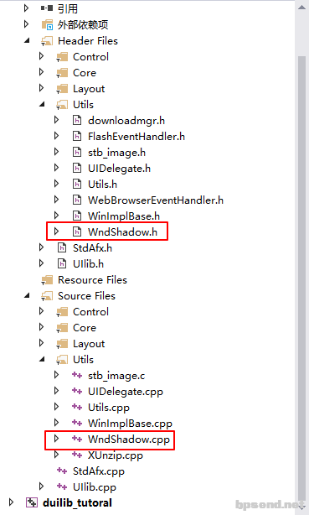Screen dimensions: 309x515
Task: Click the WinImplBase.cpp source file icon
Action: click(77, 423)
